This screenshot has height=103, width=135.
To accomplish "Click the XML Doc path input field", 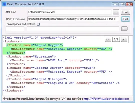I will tap(69, 12).
